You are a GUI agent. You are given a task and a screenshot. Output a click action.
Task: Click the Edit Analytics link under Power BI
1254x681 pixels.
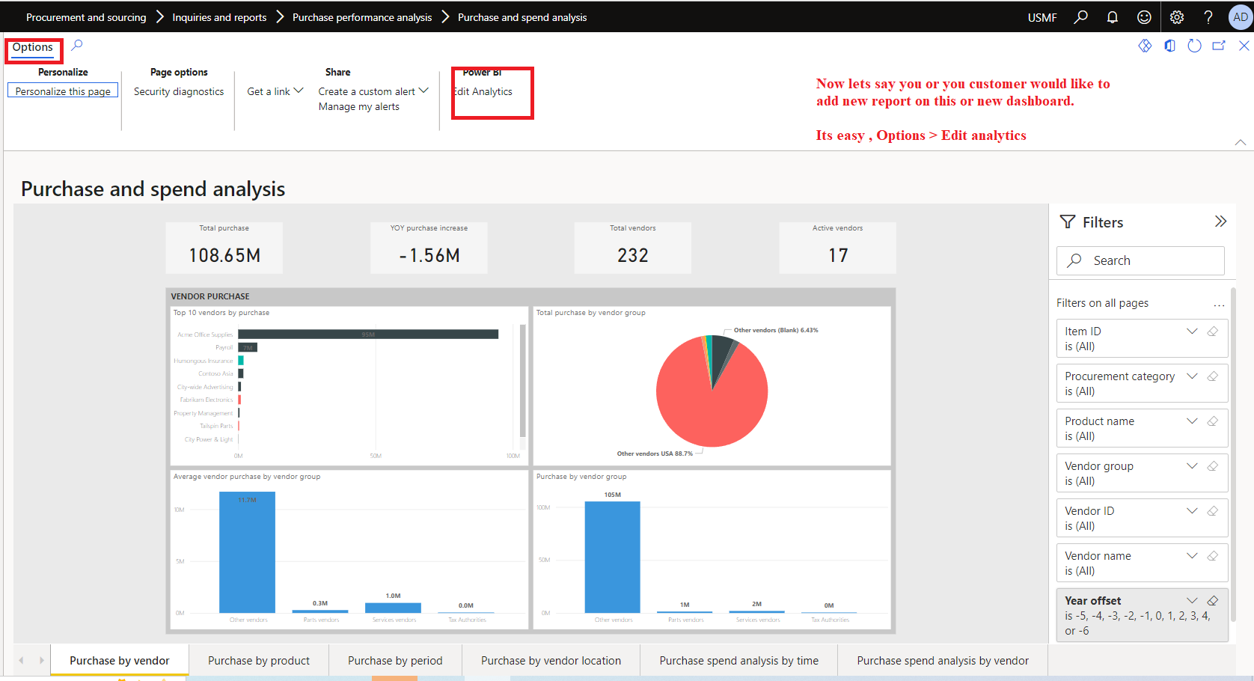pyautogui.click(x=481, y=91)
